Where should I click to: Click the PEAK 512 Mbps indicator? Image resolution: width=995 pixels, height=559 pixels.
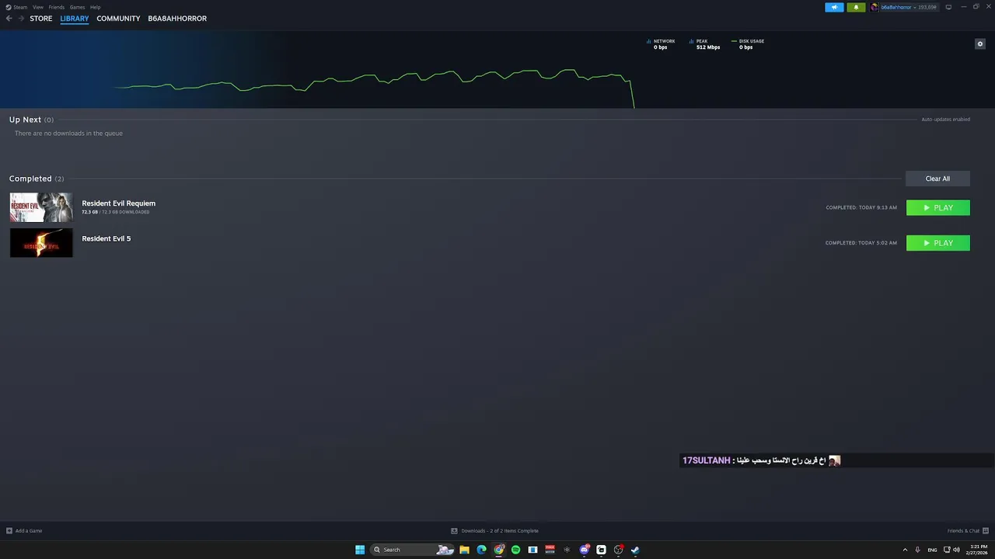click(x=704, y=44)
